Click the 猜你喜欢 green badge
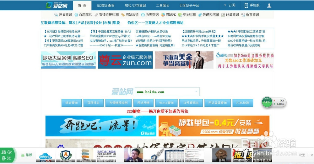314x164 pixels. click(8, 155)
